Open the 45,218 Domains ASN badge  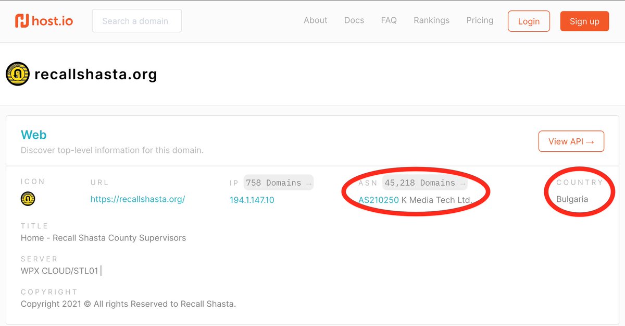pos(424,183)
